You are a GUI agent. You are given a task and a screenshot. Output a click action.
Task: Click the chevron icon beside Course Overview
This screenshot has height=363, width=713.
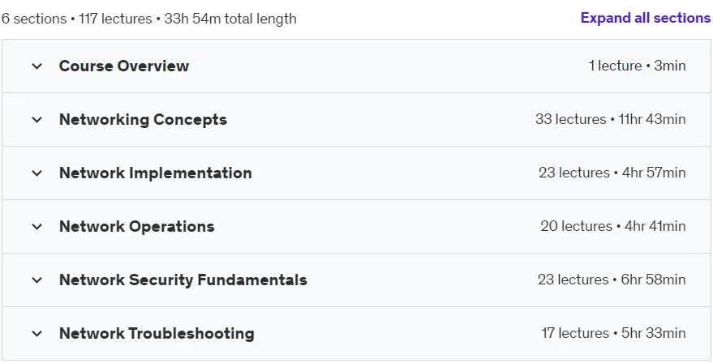pos(37,66)
